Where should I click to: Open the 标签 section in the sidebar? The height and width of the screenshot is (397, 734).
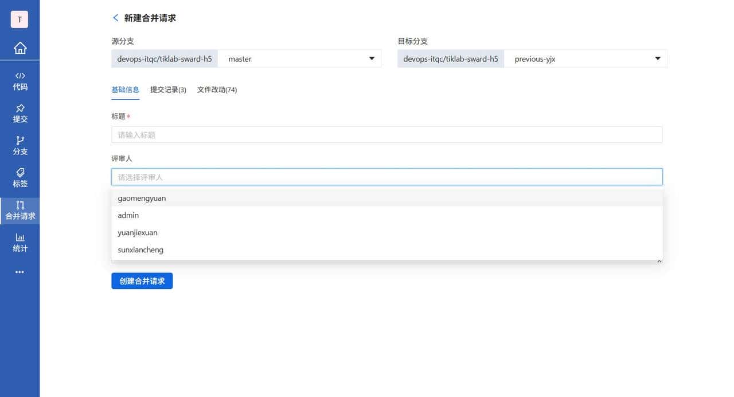click(20, 178)
